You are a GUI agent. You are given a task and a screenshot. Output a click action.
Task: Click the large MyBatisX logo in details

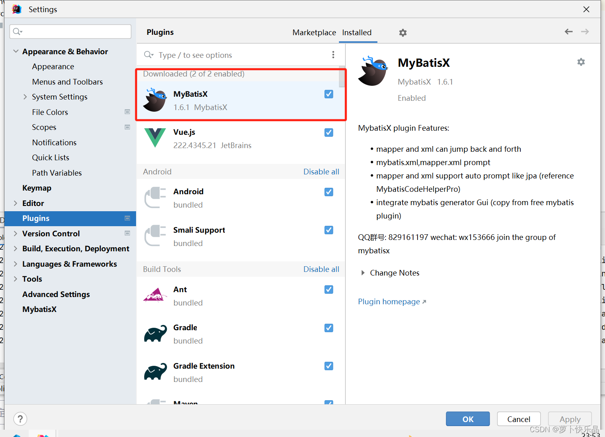click(373, 71)
